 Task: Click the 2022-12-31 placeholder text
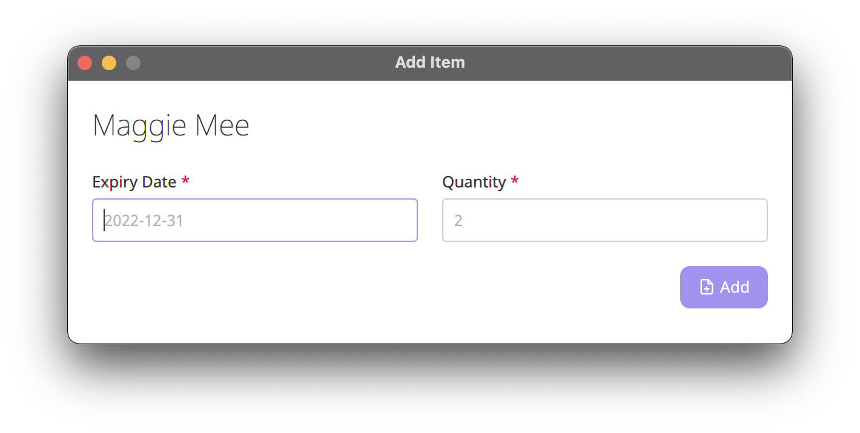click(144, 220)
